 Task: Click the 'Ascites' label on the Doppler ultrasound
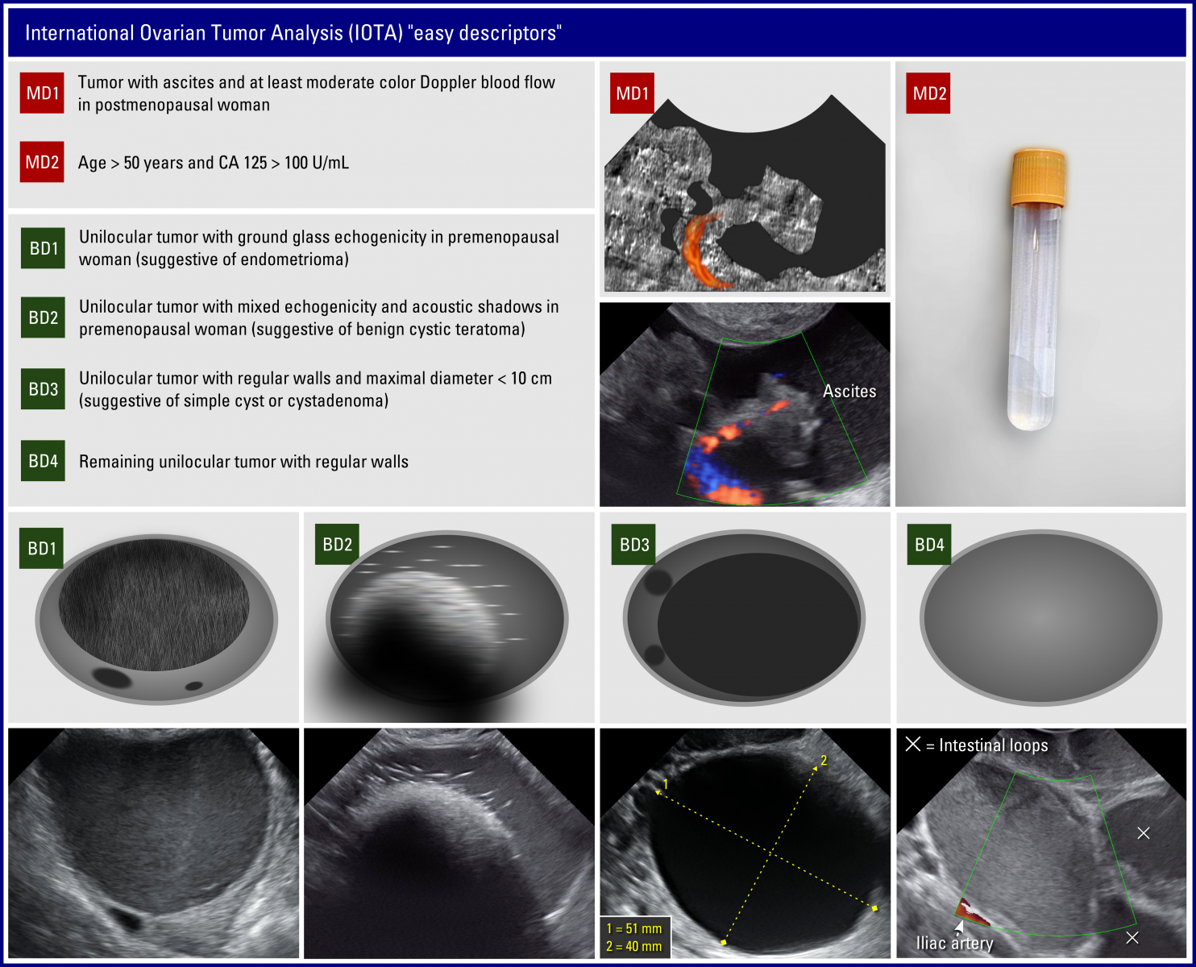point(849,392)
